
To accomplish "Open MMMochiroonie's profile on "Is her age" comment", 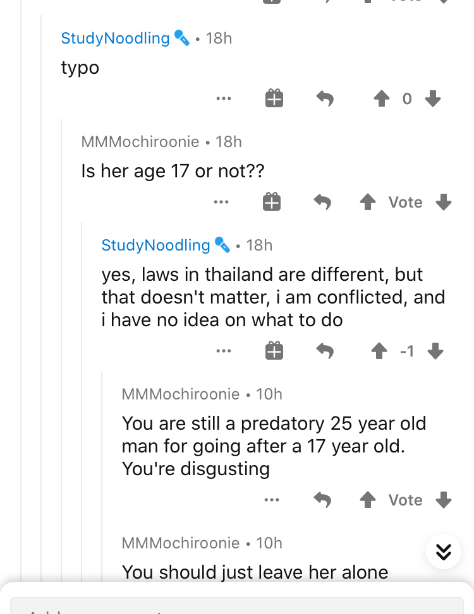I will (x=140, y=141).
